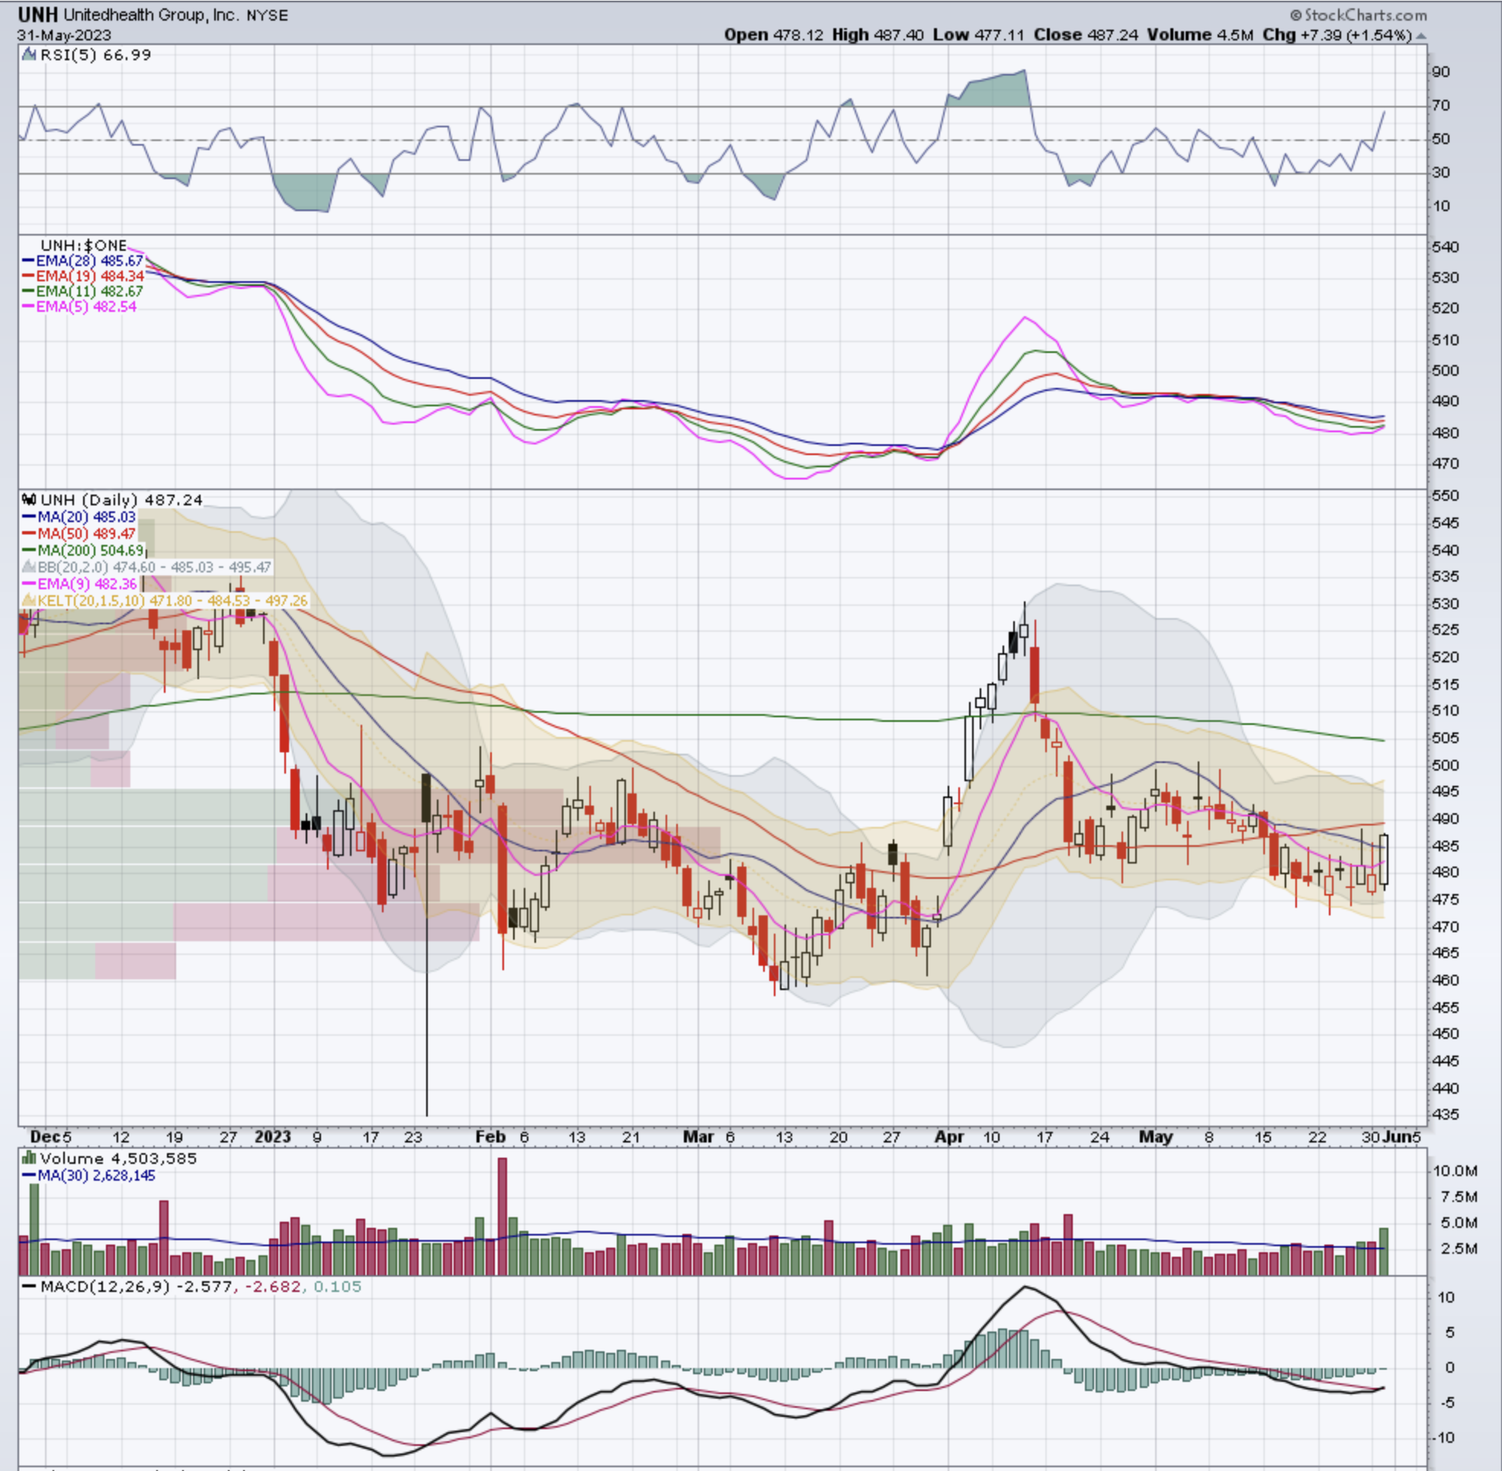Click the Dec label on the date axis
The height and width of the screenshot is (1471, 1502).
coord(45,1136)
